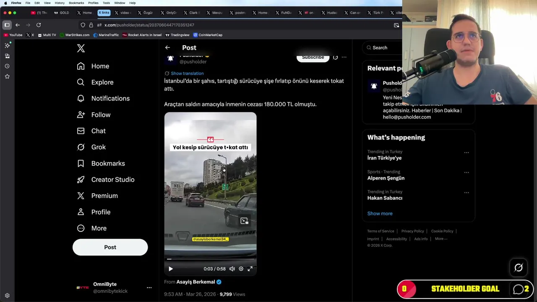The height and width of the screenshot is (302, 537).
Task: Open the YouTube bookmark
Action: coord(13,35)
